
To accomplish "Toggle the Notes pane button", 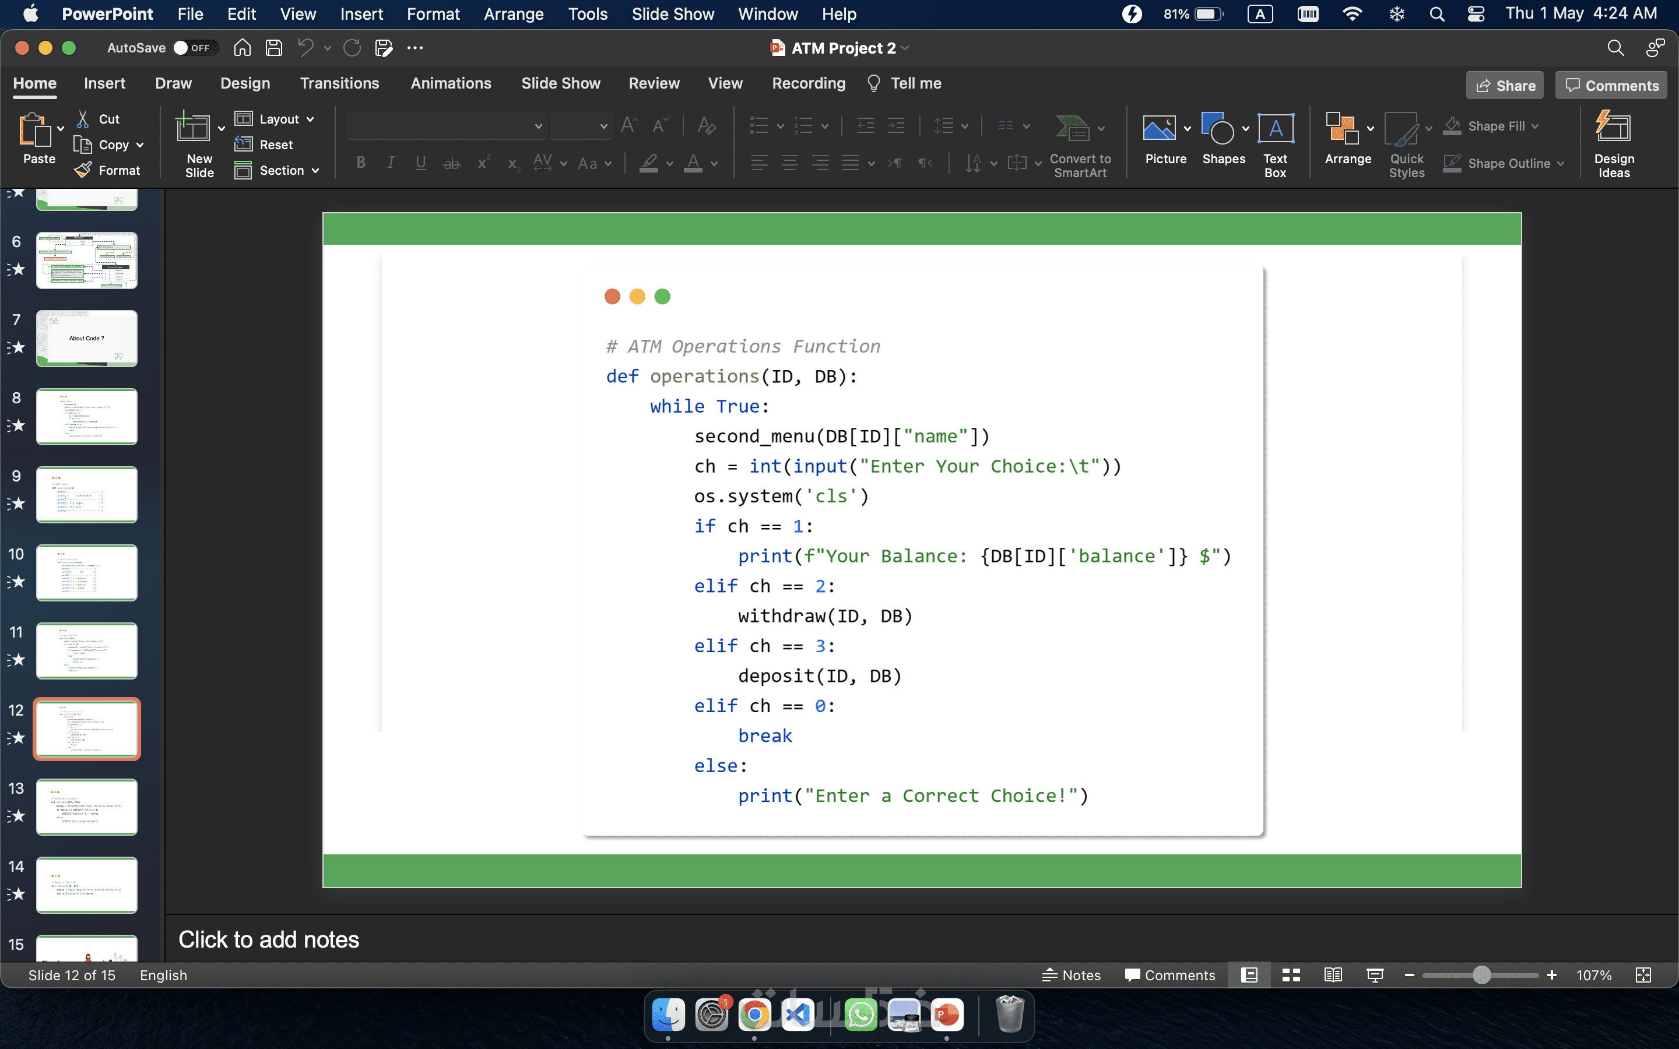I will tap(1071, 975).
